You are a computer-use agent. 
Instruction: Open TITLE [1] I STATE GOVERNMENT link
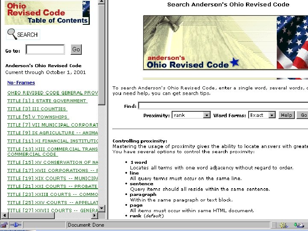(47, 101)
